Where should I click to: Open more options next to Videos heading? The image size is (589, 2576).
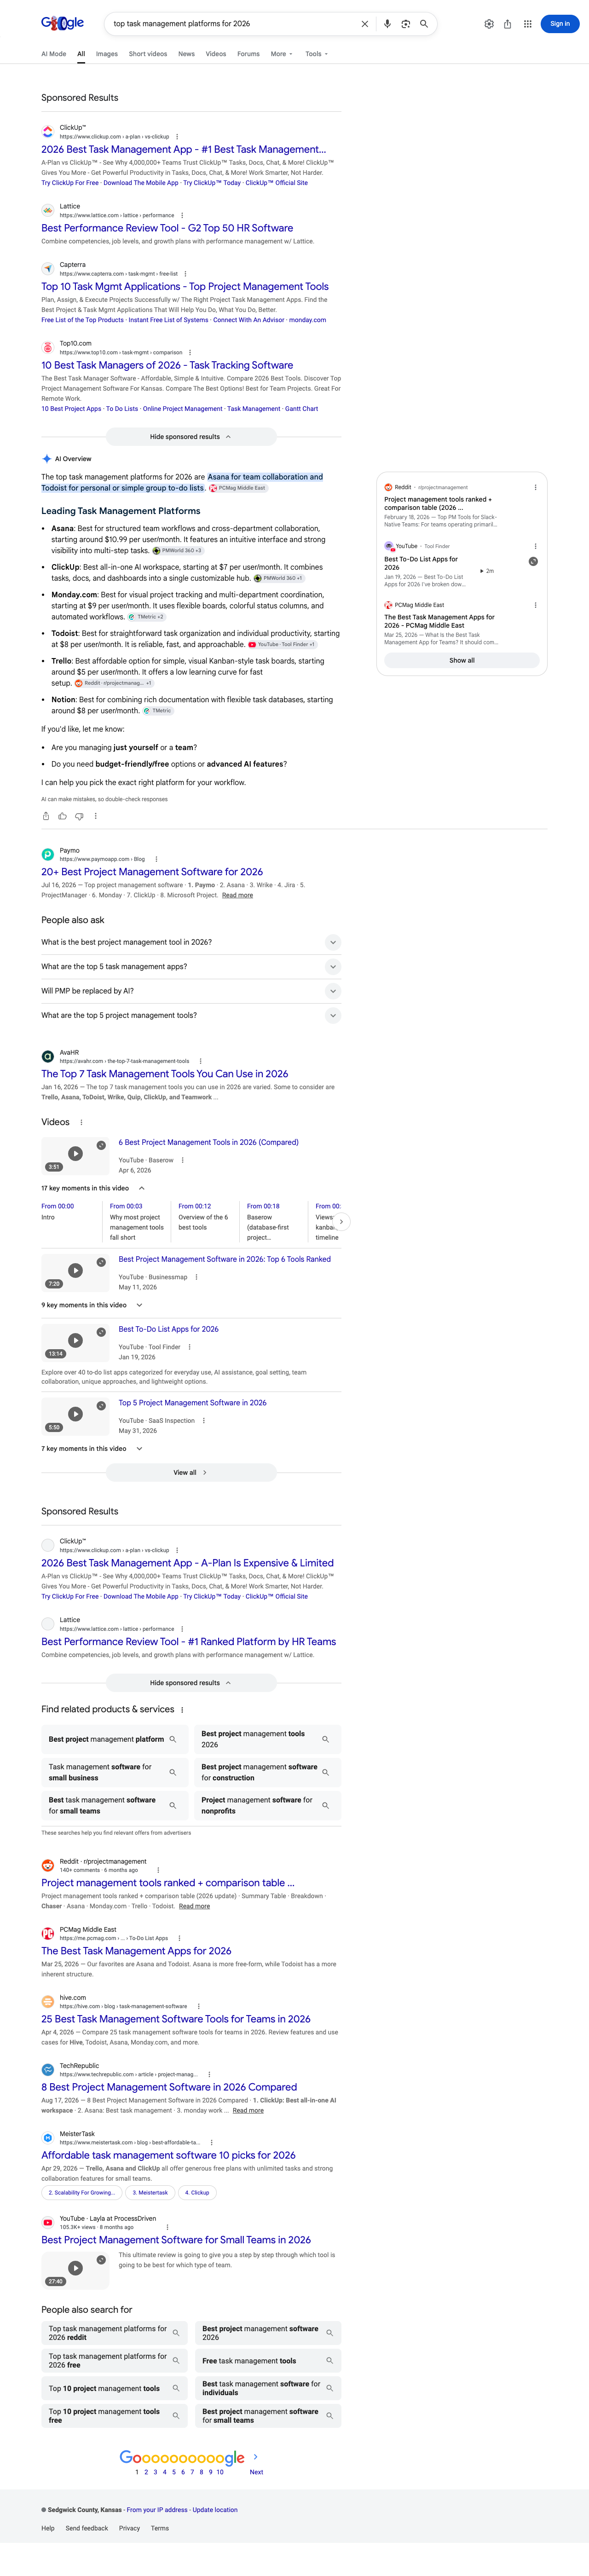tap(81, 1122)
